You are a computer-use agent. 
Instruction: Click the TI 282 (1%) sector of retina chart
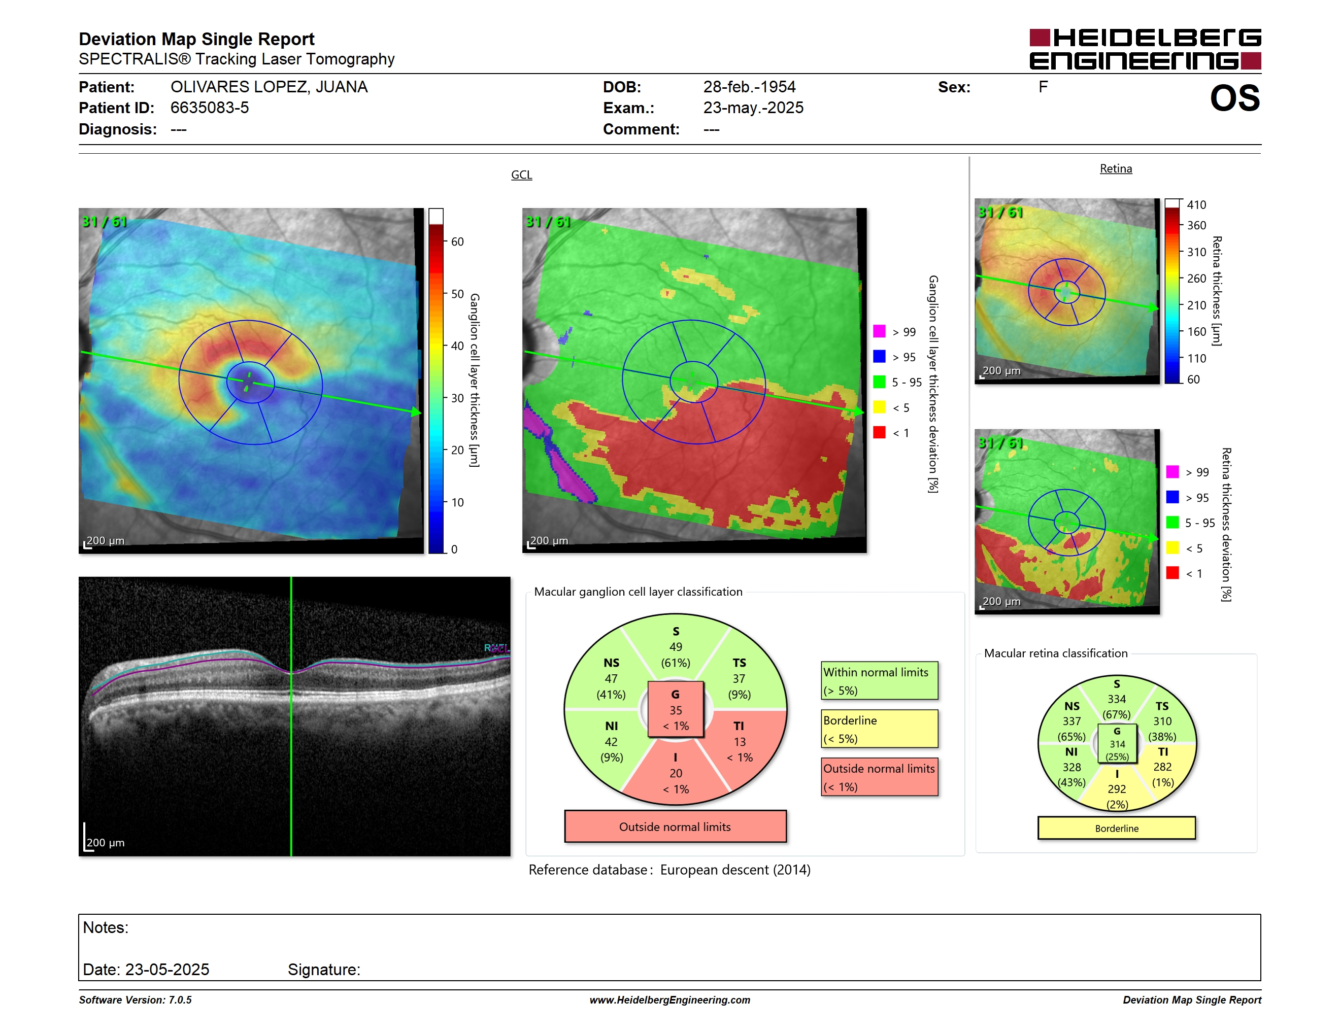[x=1163, y=767]
